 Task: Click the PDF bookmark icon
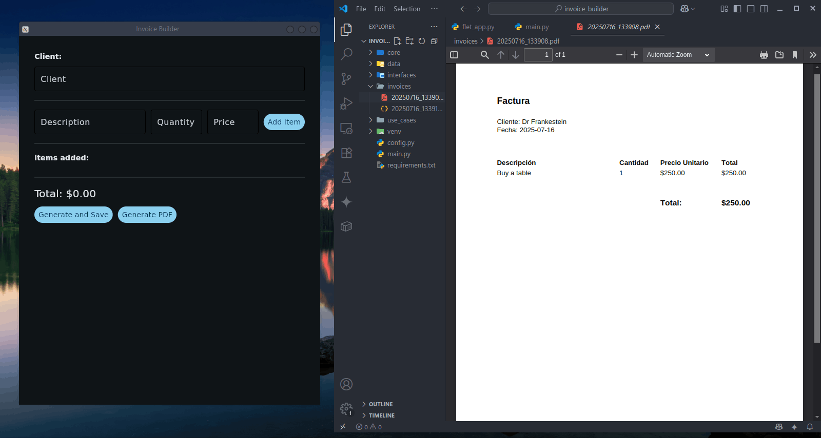795,55
